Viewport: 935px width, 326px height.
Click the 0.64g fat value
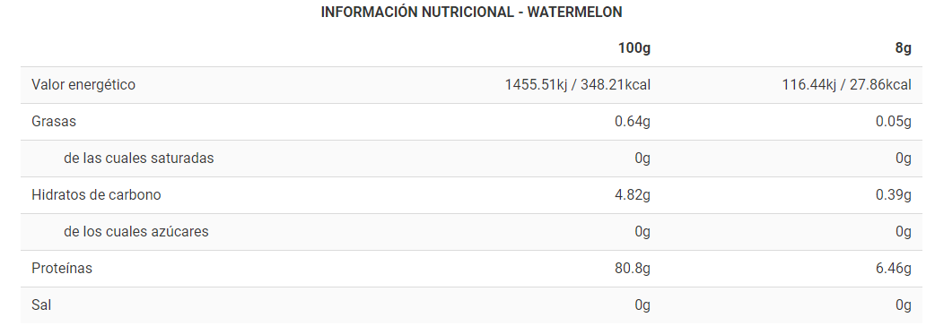[x=633, y=122]
